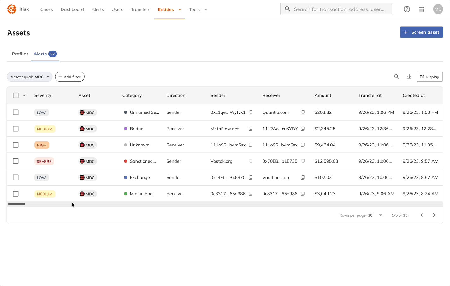This screenshot has width=450, height=286.
Task: Toggle the select-all header checkbox
Action: point(15,95)
